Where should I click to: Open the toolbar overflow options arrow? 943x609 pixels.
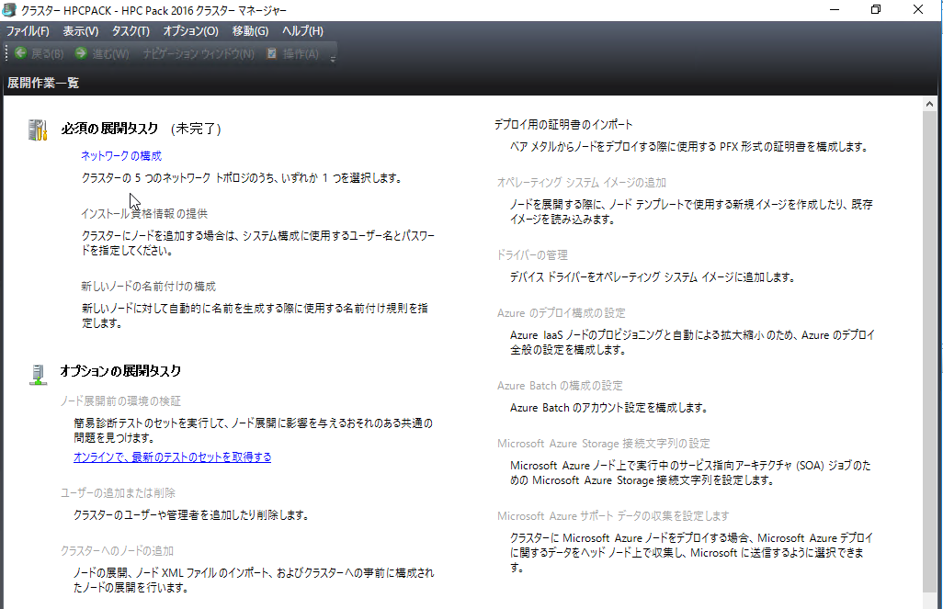pyautogui.click(x=333, y=58)
